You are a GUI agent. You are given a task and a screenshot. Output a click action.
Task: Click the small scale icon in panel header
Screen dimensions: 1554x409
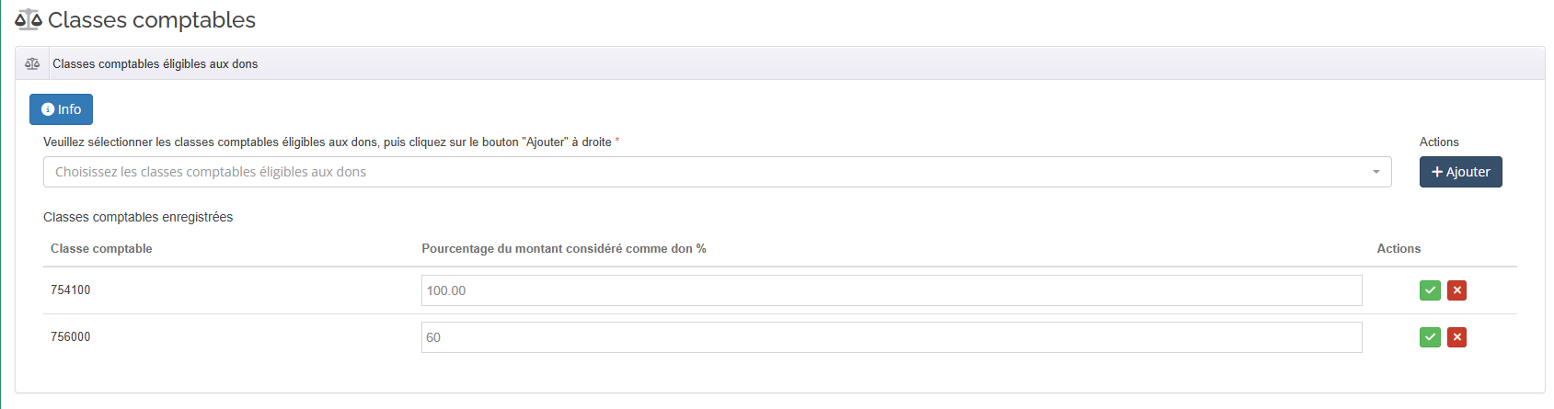click(x=32, y=63)
